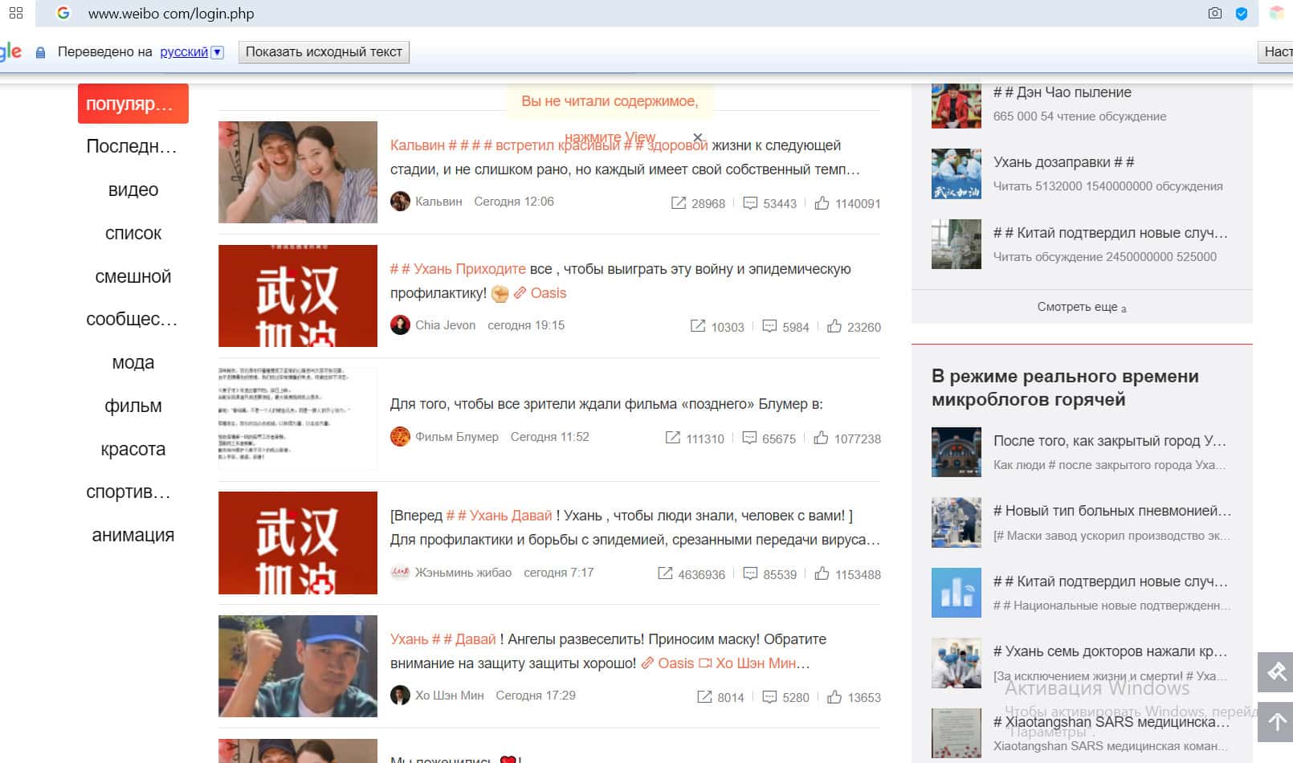Like the Фильм Блумер post

pyautogui.click(x=821, y=438)
